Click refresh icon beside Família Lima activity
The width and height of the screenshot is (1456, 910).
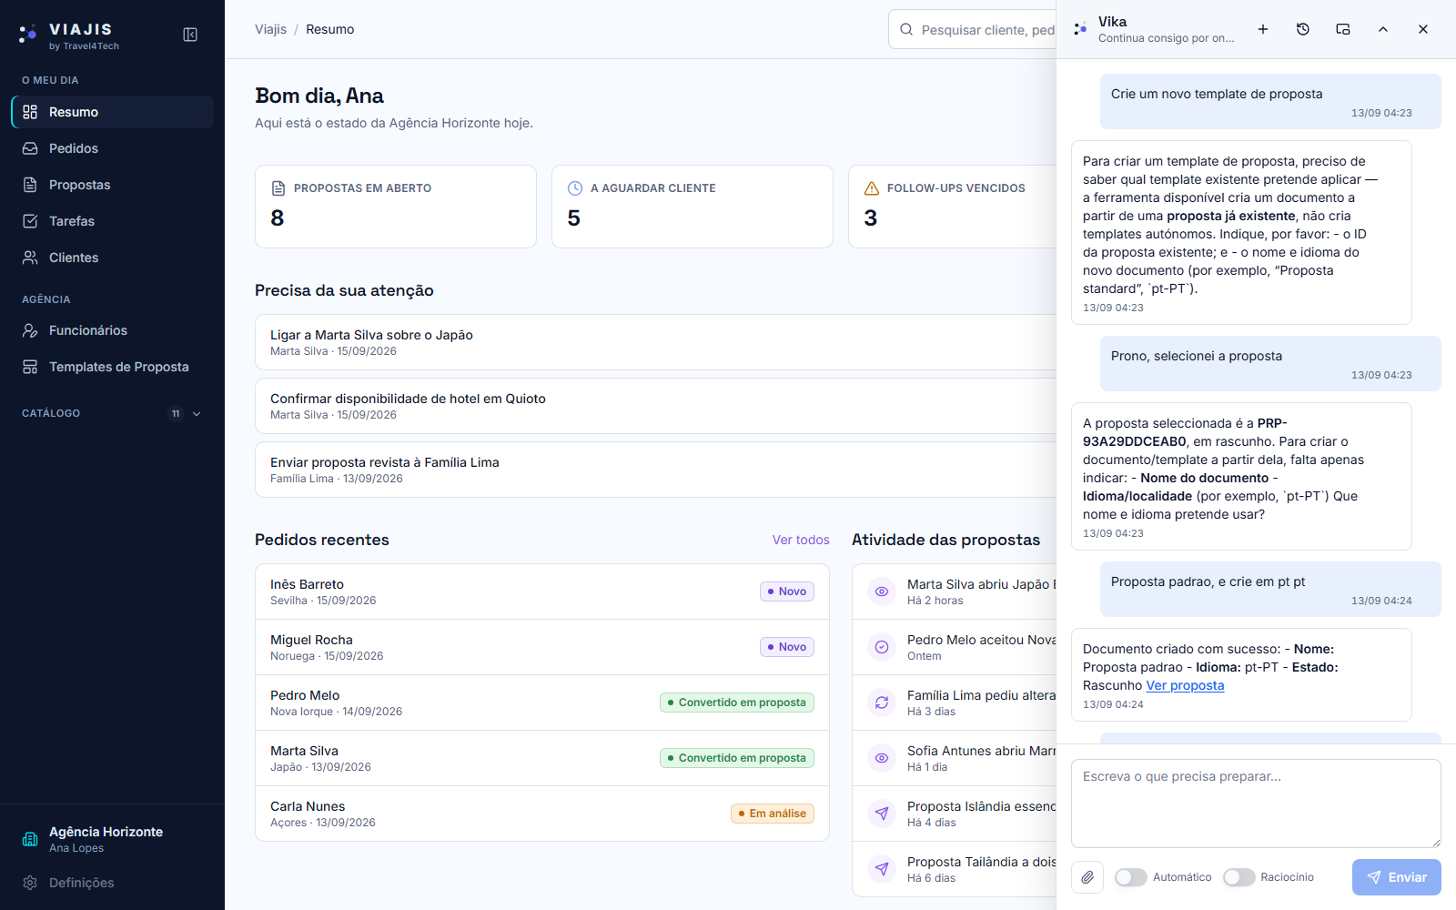(x=882, y=703)
